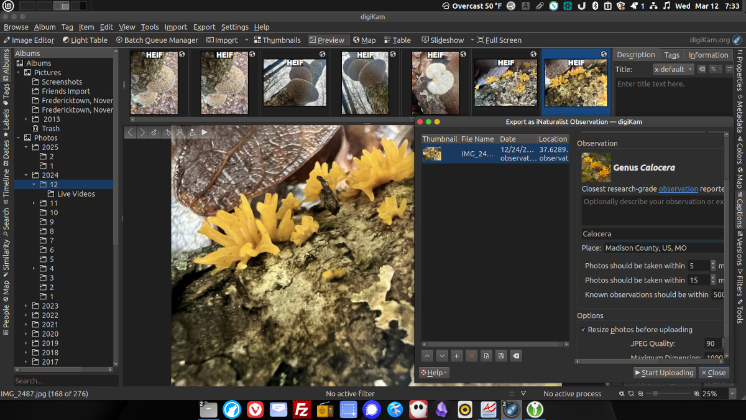Toggle Thumbnails view mode
Image resolution: width=746 pixels, height=420 pixels.
click(x=277, y=40)
